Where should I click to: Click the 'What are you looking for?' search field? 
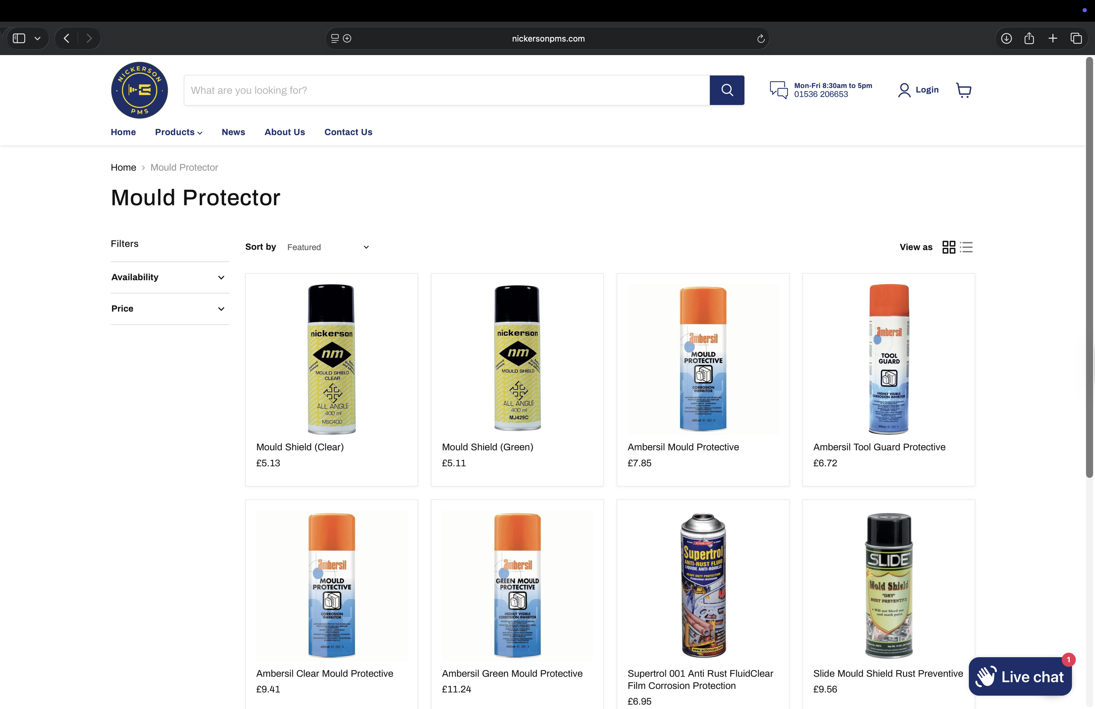point(447,90)
